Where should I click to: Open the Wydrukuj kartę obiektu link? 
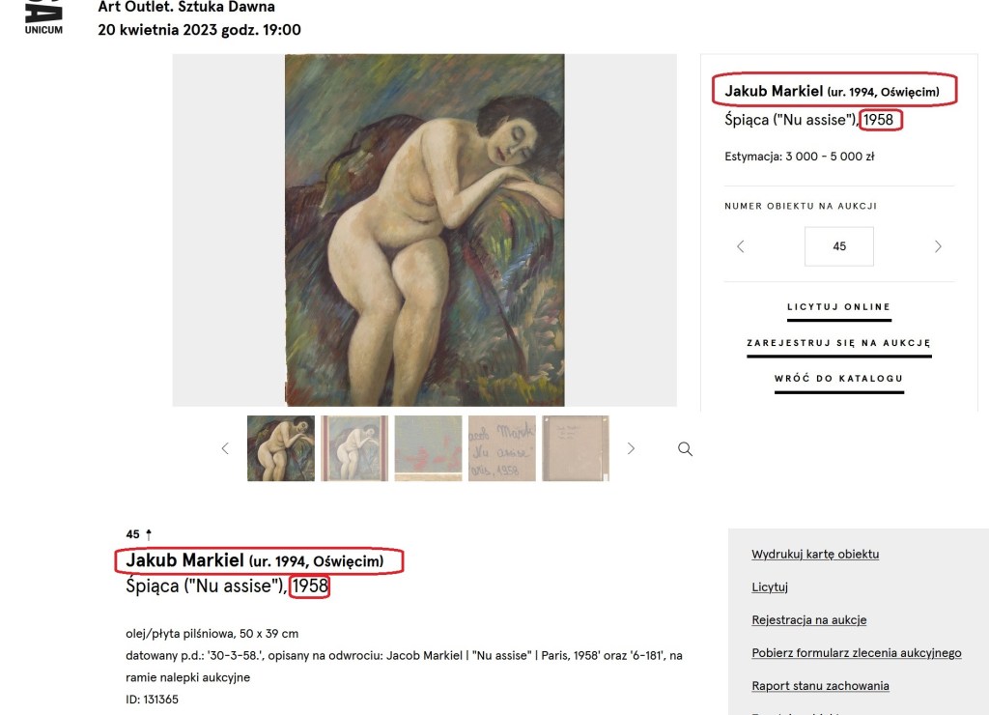pyautogui.click(x=815, y=554)
